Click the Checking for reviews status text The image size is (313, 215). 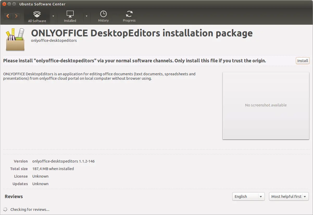(x=30, y=210)
